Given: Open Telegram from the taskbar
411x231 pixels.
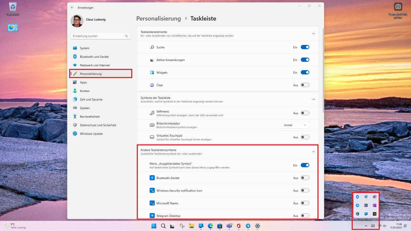Looking at the screenshot, I should tap(248, 226).
